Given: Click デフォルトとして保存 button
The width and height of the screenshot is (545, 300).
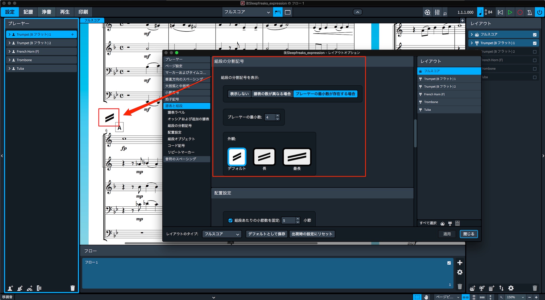Looking at the screenshot, I should click(267, 234).
